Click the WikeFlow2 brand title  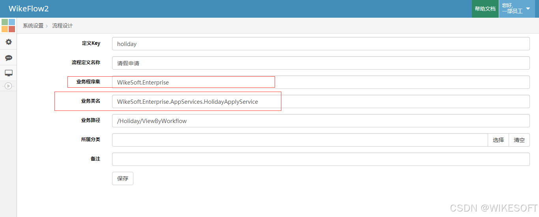tap(29, 9)
